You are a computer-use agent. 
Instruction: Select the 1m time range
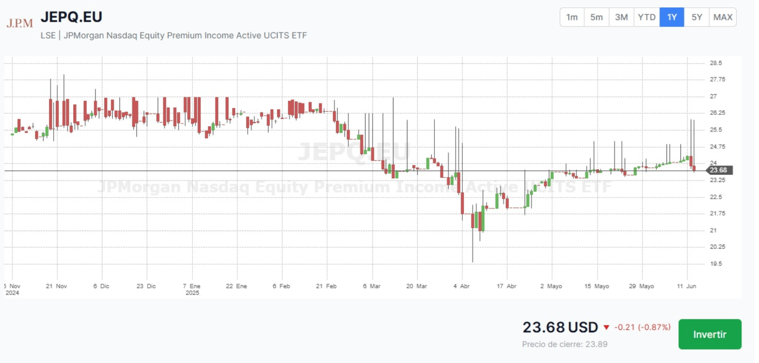(572, 17)
